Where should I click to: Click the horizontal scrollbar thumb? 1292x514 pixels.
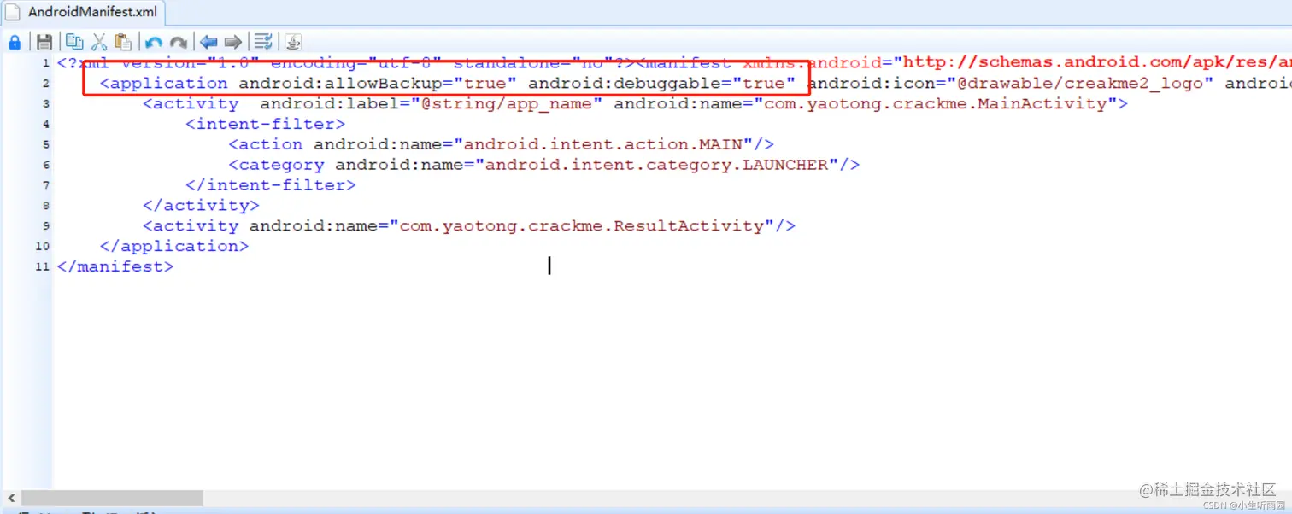pyautogui.click(x=112, y=498)
